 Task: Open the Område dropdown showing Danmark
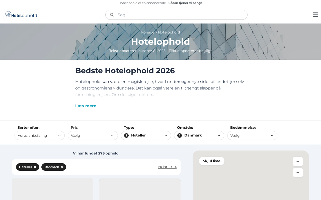point(199,135)
